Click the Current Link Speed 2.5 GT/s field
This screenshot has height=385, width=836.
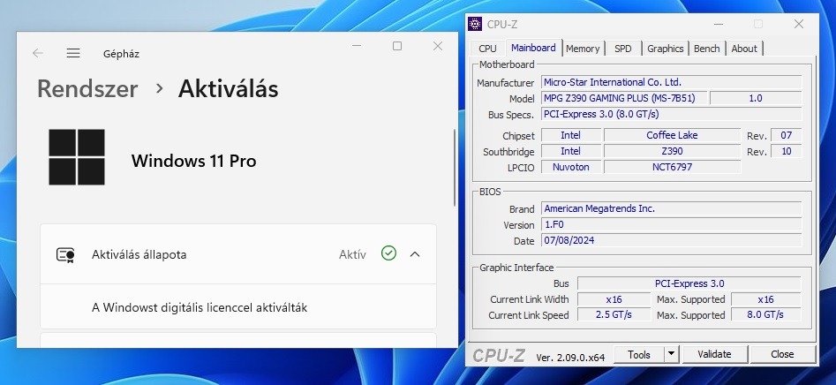(614, 314)
